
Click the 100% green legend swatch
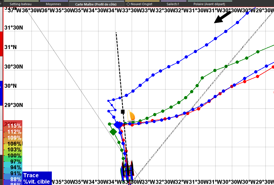[14, 155]
